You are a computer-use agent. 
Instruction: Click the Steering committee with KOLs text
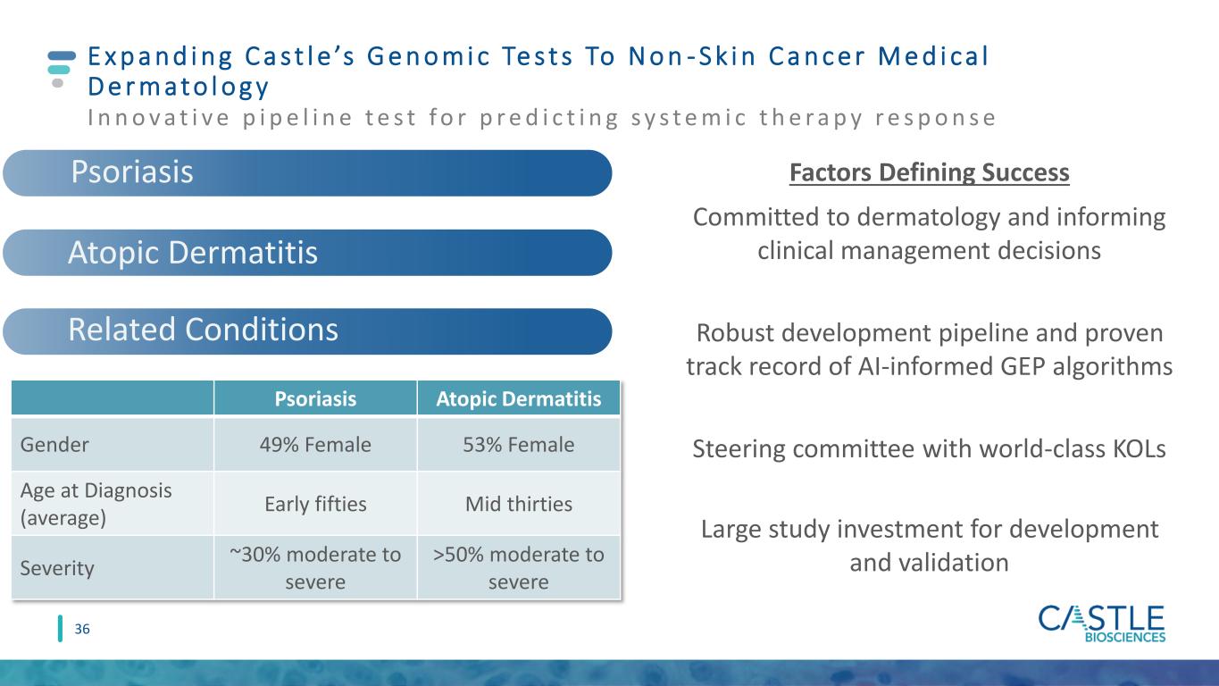[929, 449]
